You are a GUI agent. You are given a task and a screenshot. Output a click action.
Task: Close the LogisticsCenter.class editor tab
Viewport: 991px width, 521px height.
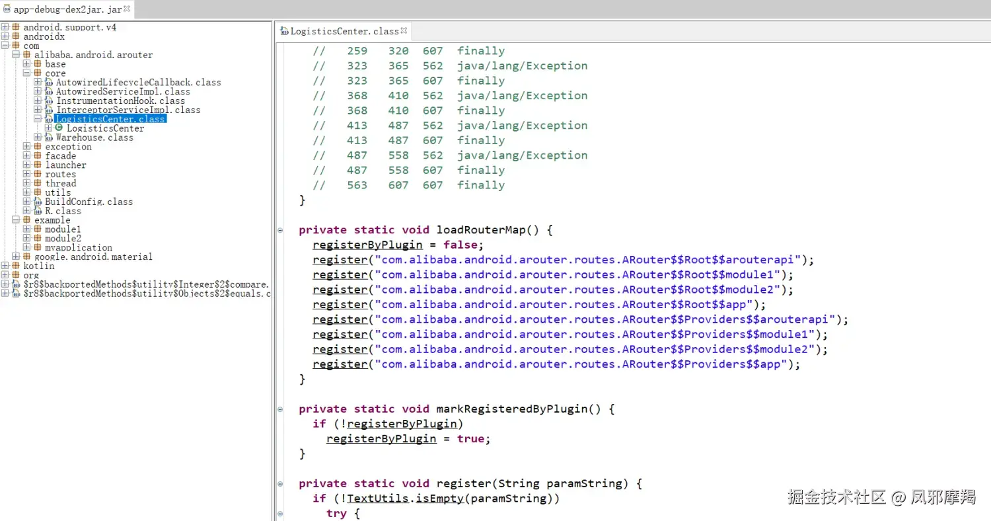[404, 30]
